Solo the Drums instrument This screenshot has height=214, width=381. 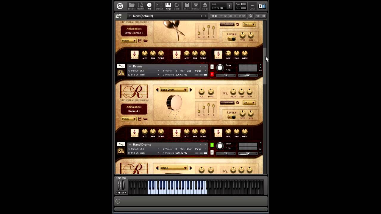(x=212, y=67)
